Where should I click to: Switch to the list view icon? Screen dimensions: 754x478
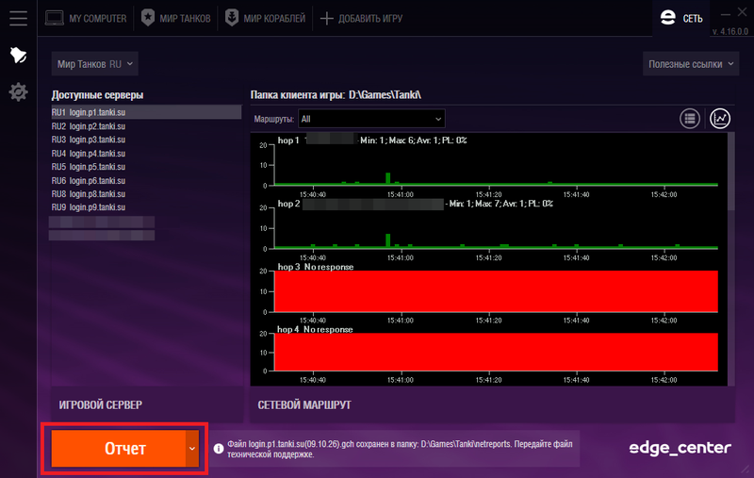click(690, 118)
